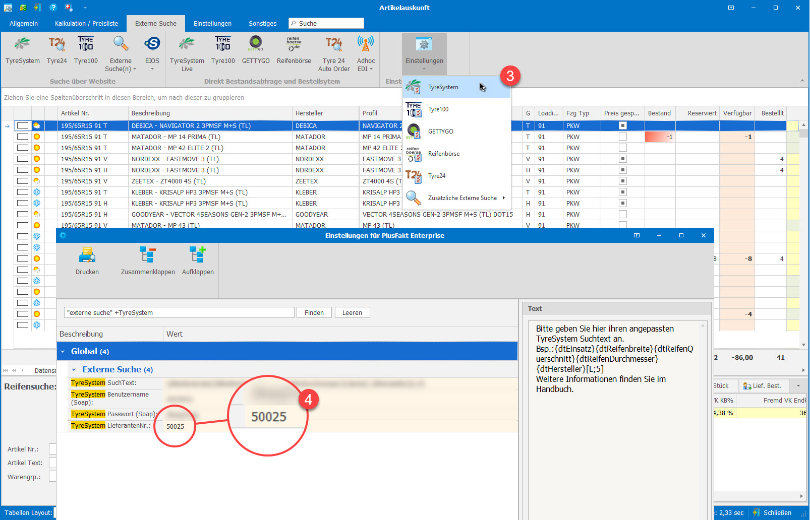Click Drucken in settings window

87,261
